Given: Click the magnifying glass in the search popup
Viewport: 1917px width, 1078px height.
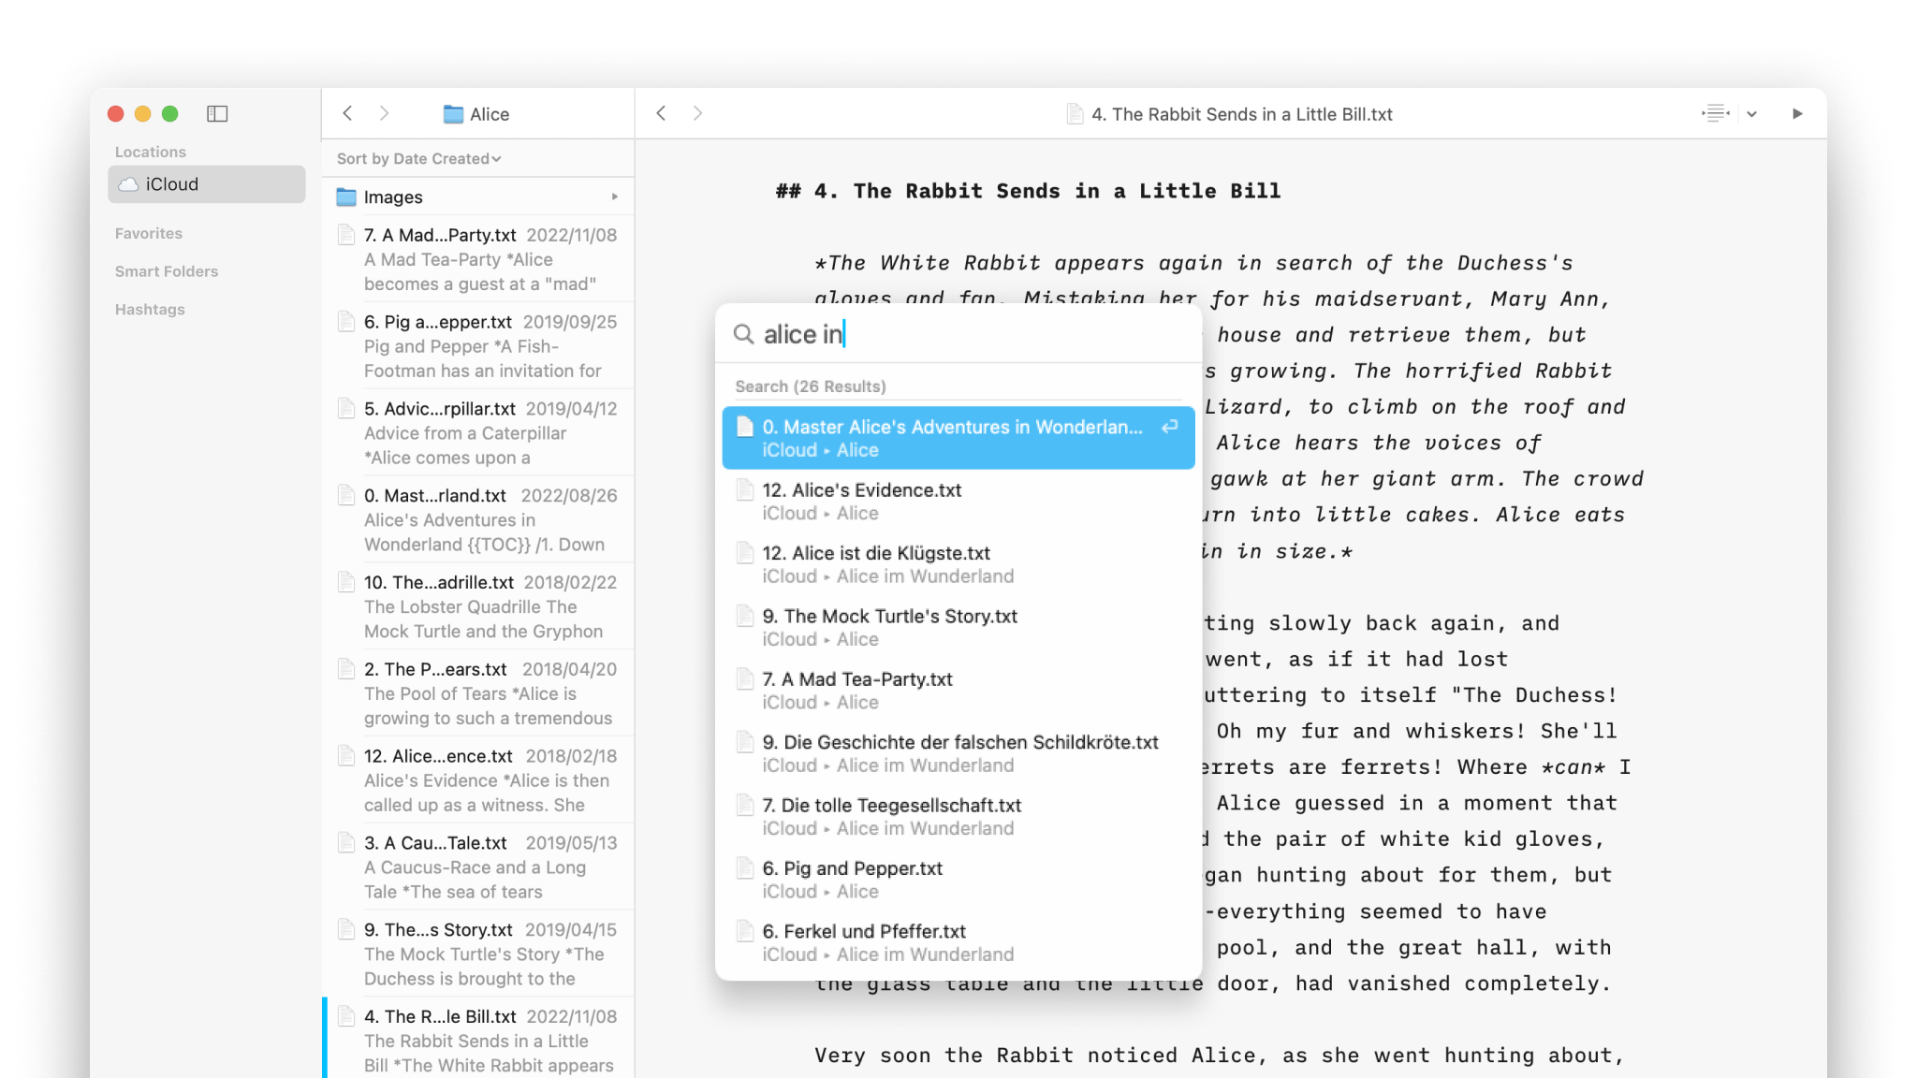Looking at the screenshot, I should coord(742,334).
